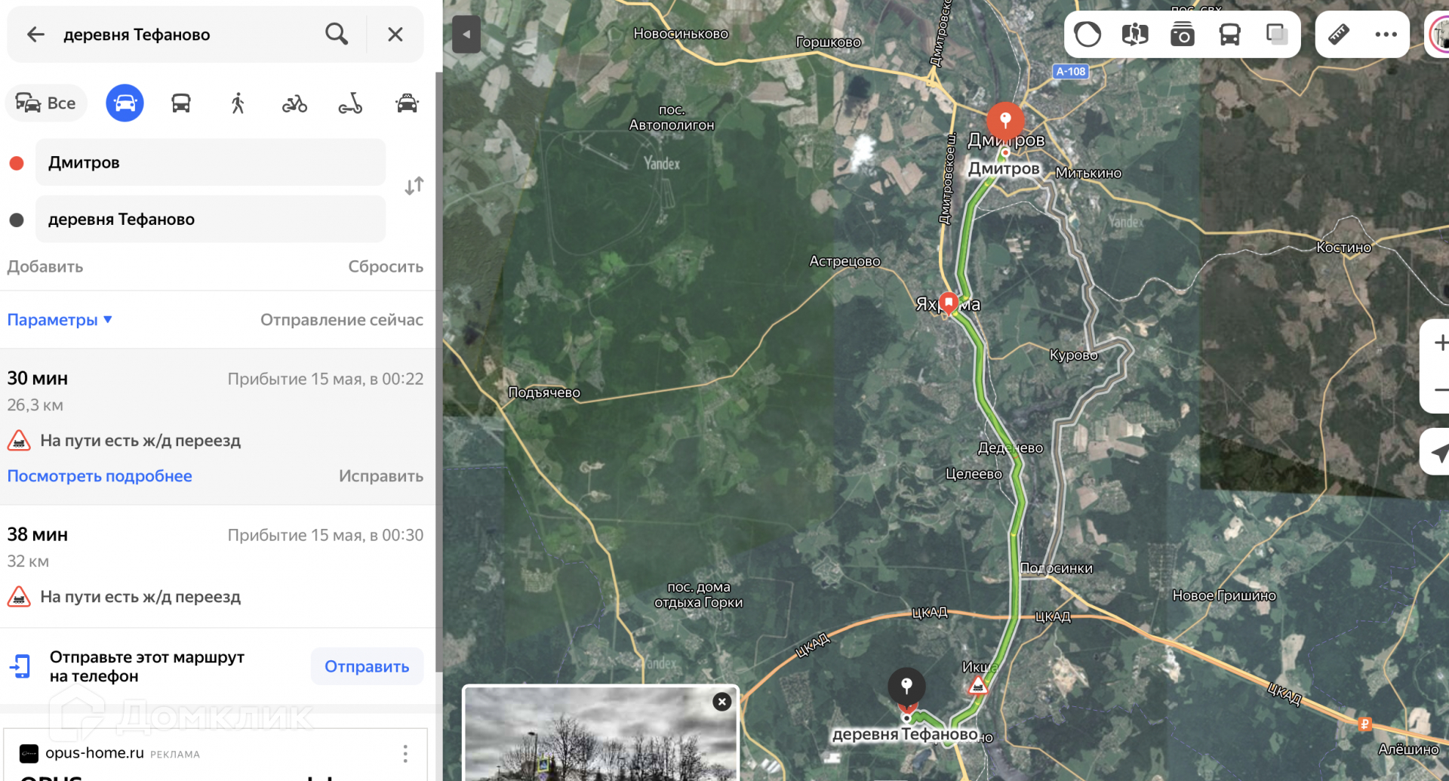This screenshot has width=1449, height=781.
Task: Click the 'Горшково' map label
Action: click(828, 42)
